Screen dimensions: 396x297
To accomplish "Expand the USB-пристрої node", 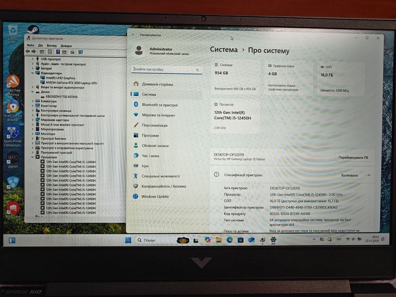I will click(x=33, y=59).
